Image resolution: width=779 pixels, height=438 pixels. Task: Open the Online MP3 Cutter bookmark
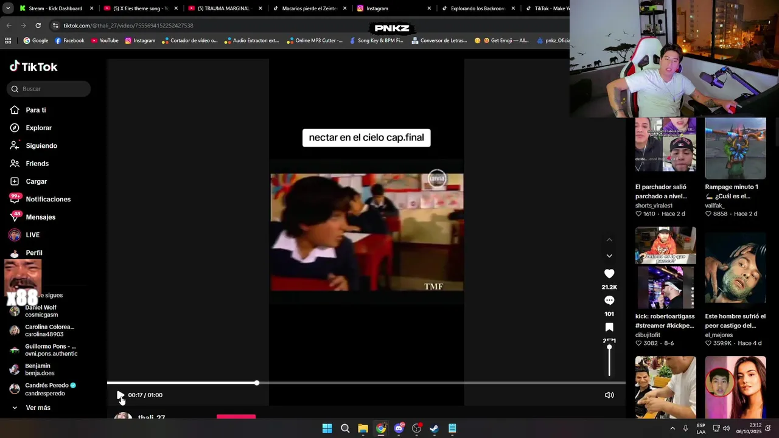click(315, 41)
